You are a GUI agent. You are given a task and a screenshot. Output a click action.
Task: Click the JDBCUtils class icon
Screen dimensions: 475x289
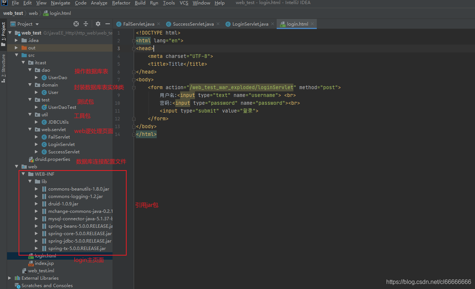[x=44, y=122]
